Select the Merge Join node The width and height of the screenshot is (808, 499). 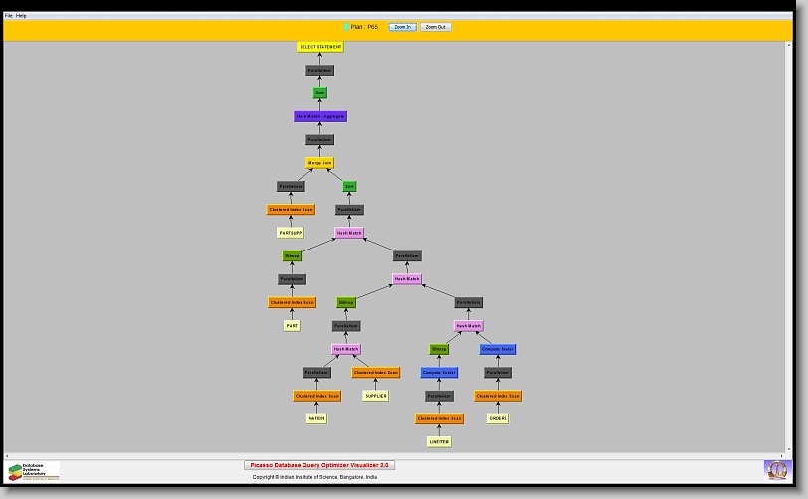pos(319,163)
